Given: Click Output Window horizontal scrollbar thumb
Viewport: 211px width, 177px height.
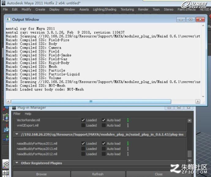Looking at the screenshot, I should (x=91, y=101).
